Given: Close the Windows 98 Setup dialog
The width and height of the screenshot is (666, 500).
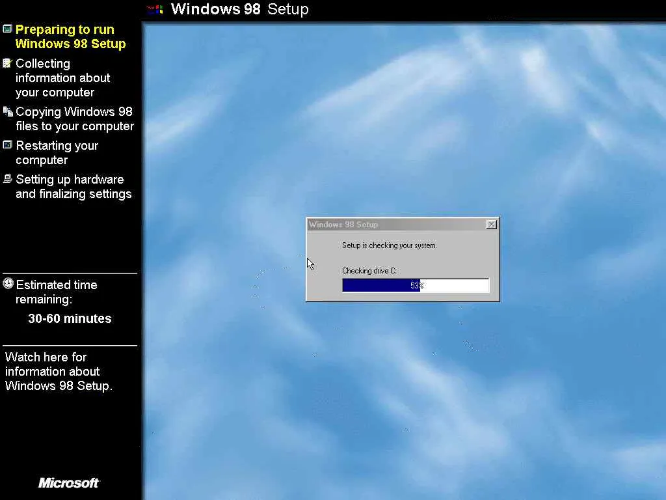Looking at the screenshot, I should point(492,225).
